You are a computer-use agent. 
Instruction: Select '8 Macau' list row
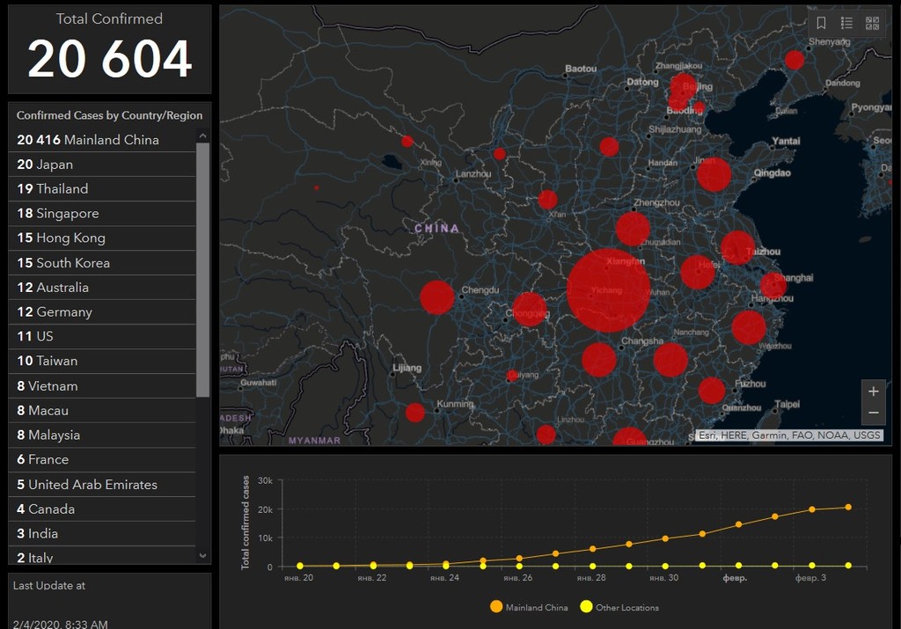tap(102, 411)
